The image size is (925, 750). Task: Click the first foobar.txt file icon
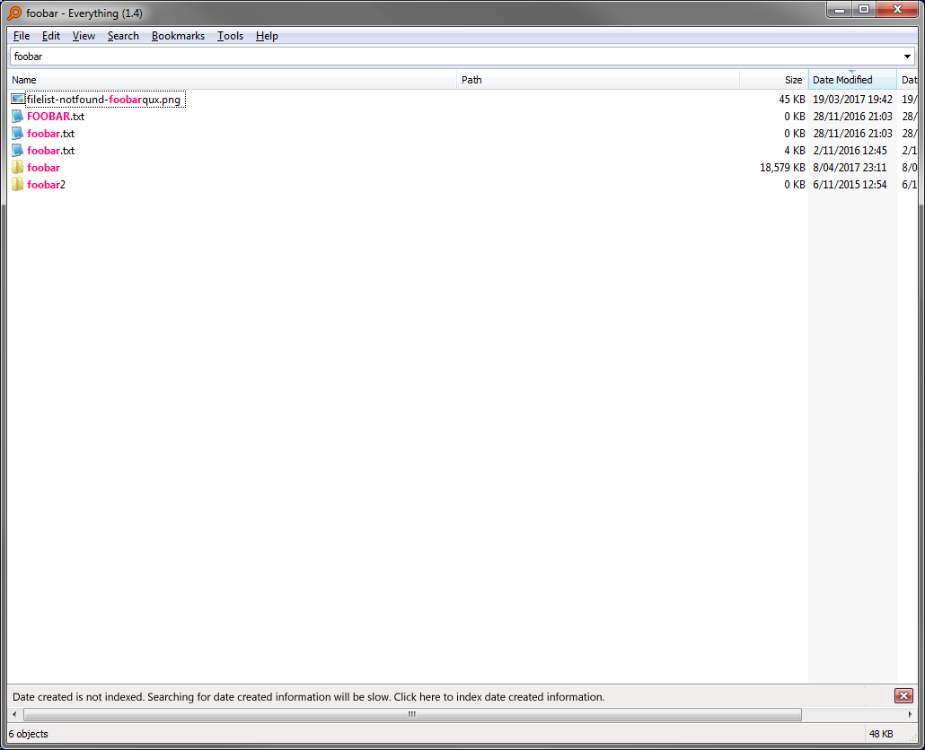(17, 133)
